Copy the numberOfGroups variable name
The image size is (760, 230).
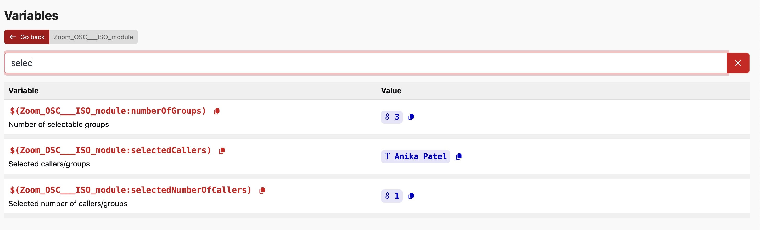pyautogui.click(x=216, y=111)
